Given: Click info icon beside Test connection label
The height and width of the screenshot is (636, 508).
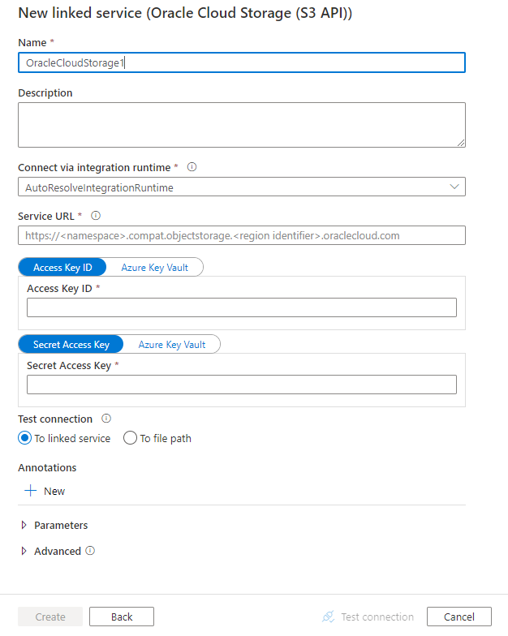Looking at the screenshot, I should coord(106,419).
